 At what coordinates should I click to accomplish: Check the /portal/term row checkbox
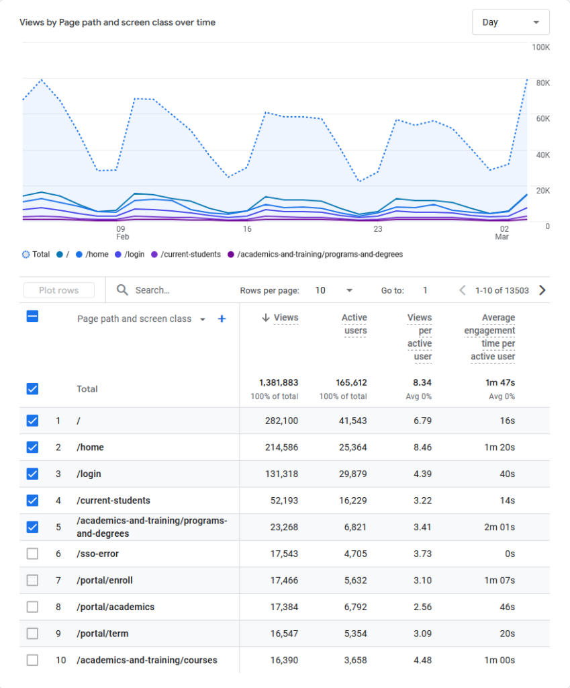click(32, 634)
